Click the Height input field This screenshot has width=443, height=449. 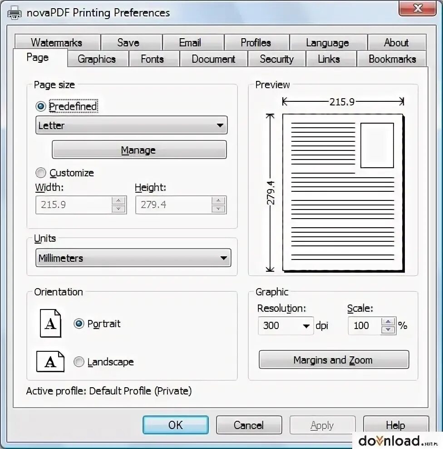[173, 205]
